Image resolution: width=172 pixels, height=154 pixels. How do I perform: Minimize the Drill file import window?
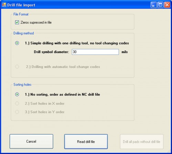(x=153, y=5)
